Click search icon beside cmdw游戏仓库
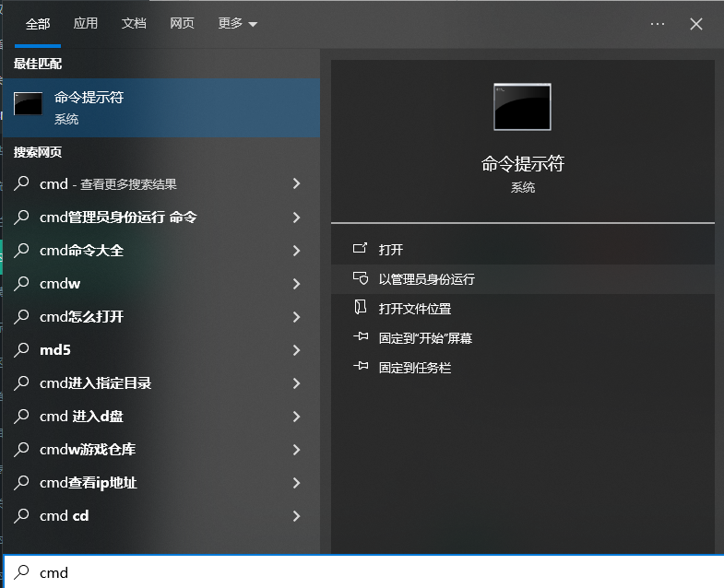The image size is (724, 588). tap(21, 450)
